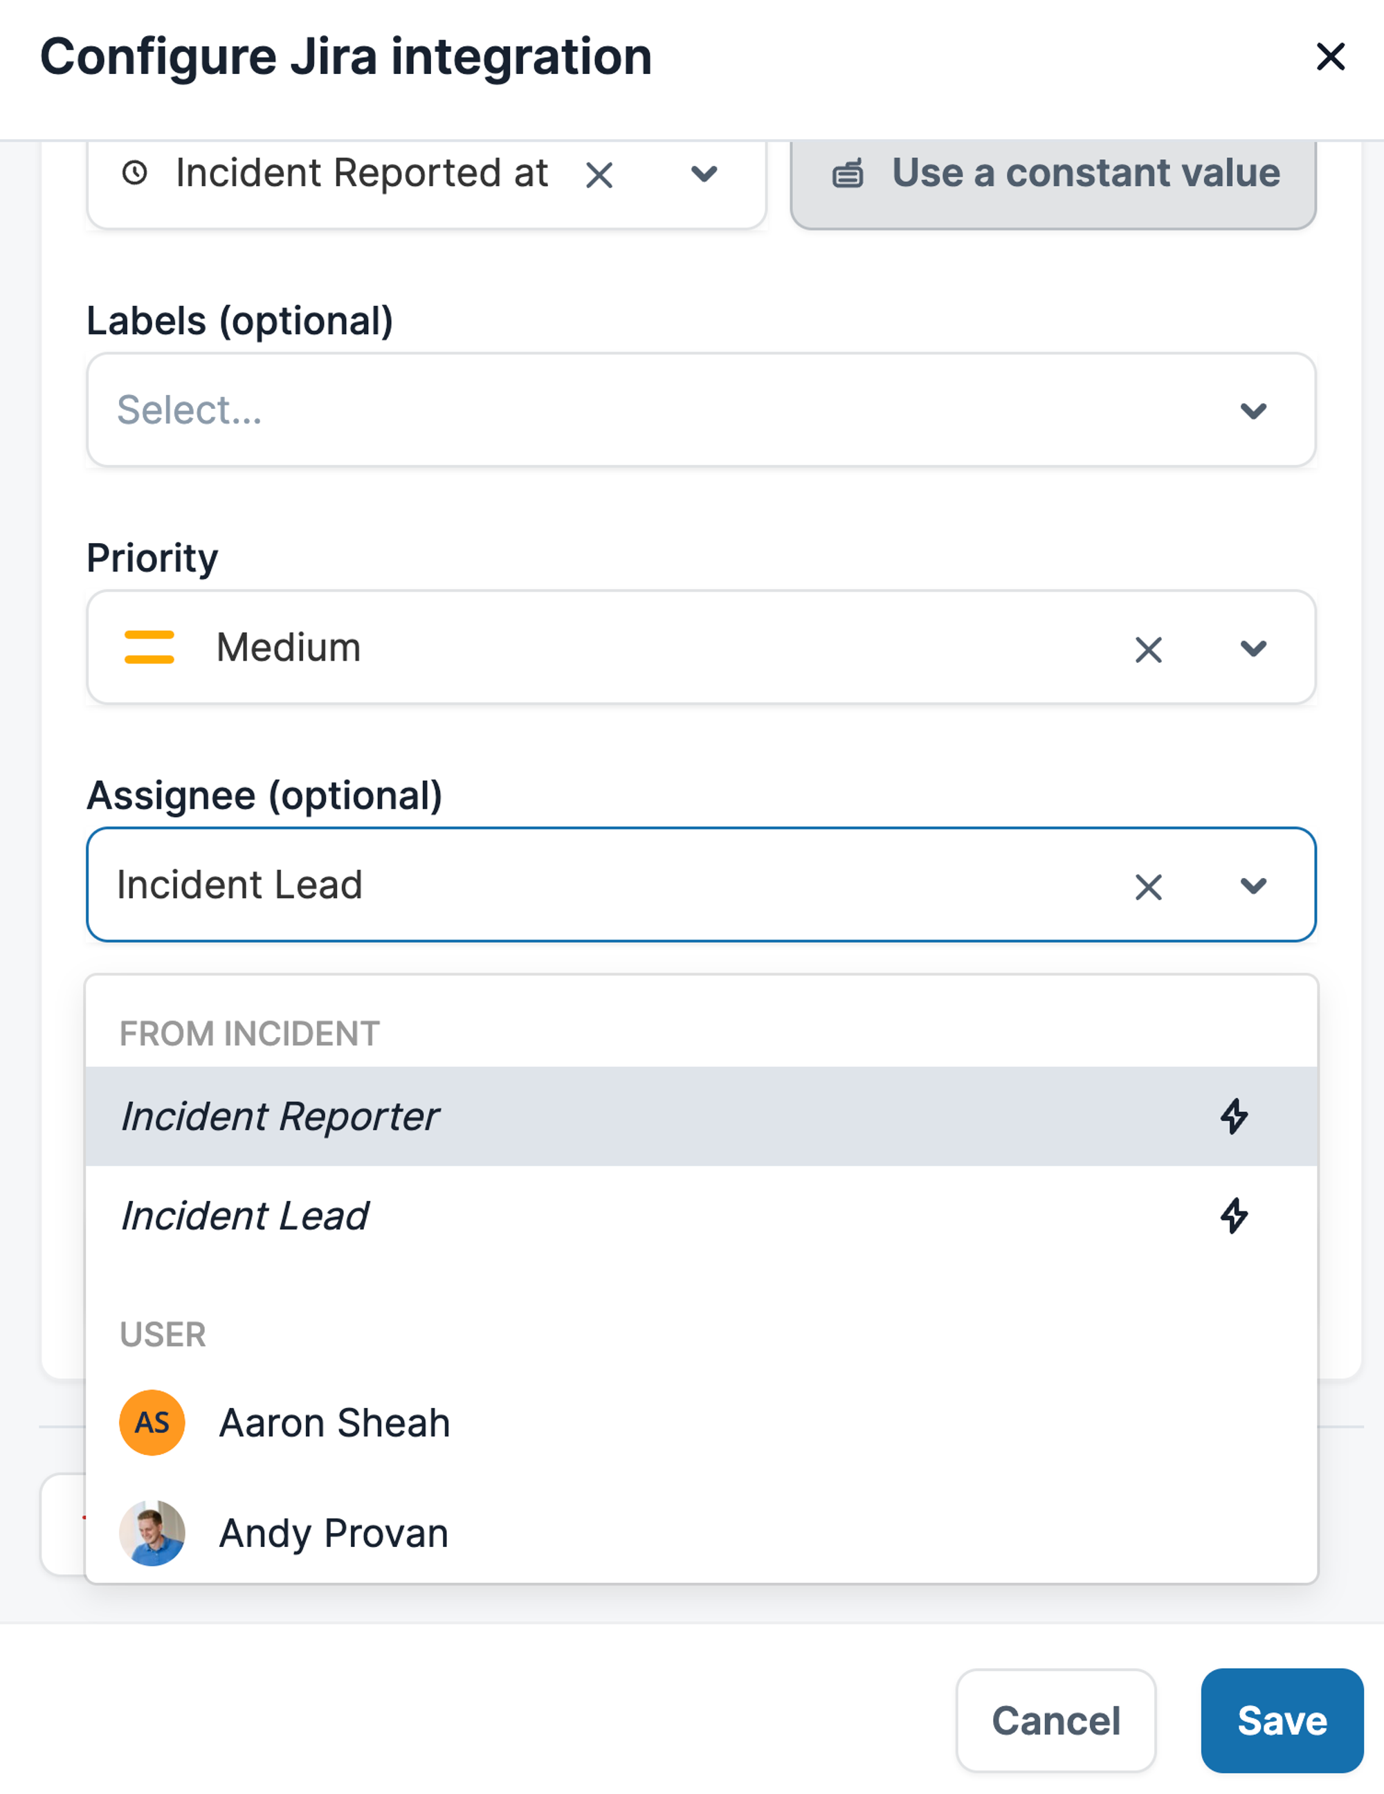Screen dimensions: 1384x1794
Task: Close the Configure Jira integration dialog
Action: (x=1330, y=57)
